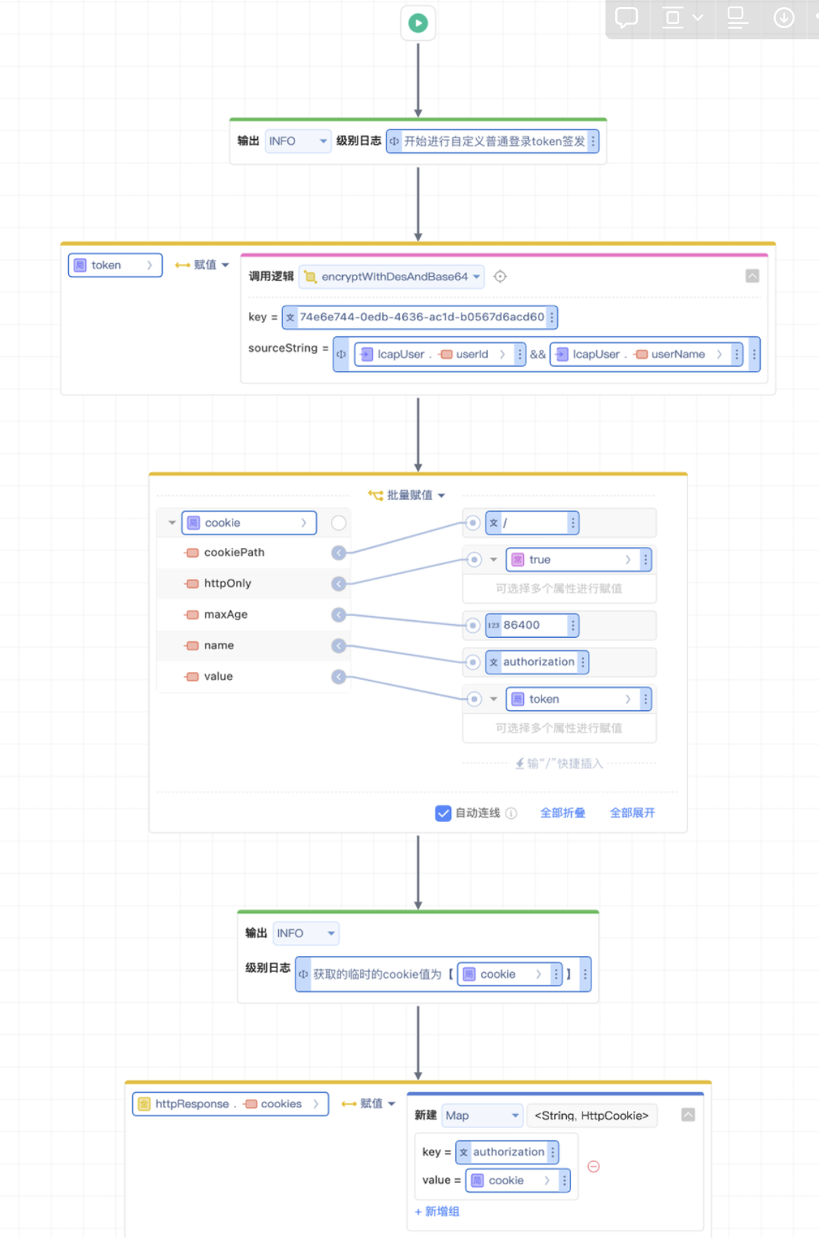Open the INFO level dropdown in second log node
819x1246 pixels.
coord(306,933)
